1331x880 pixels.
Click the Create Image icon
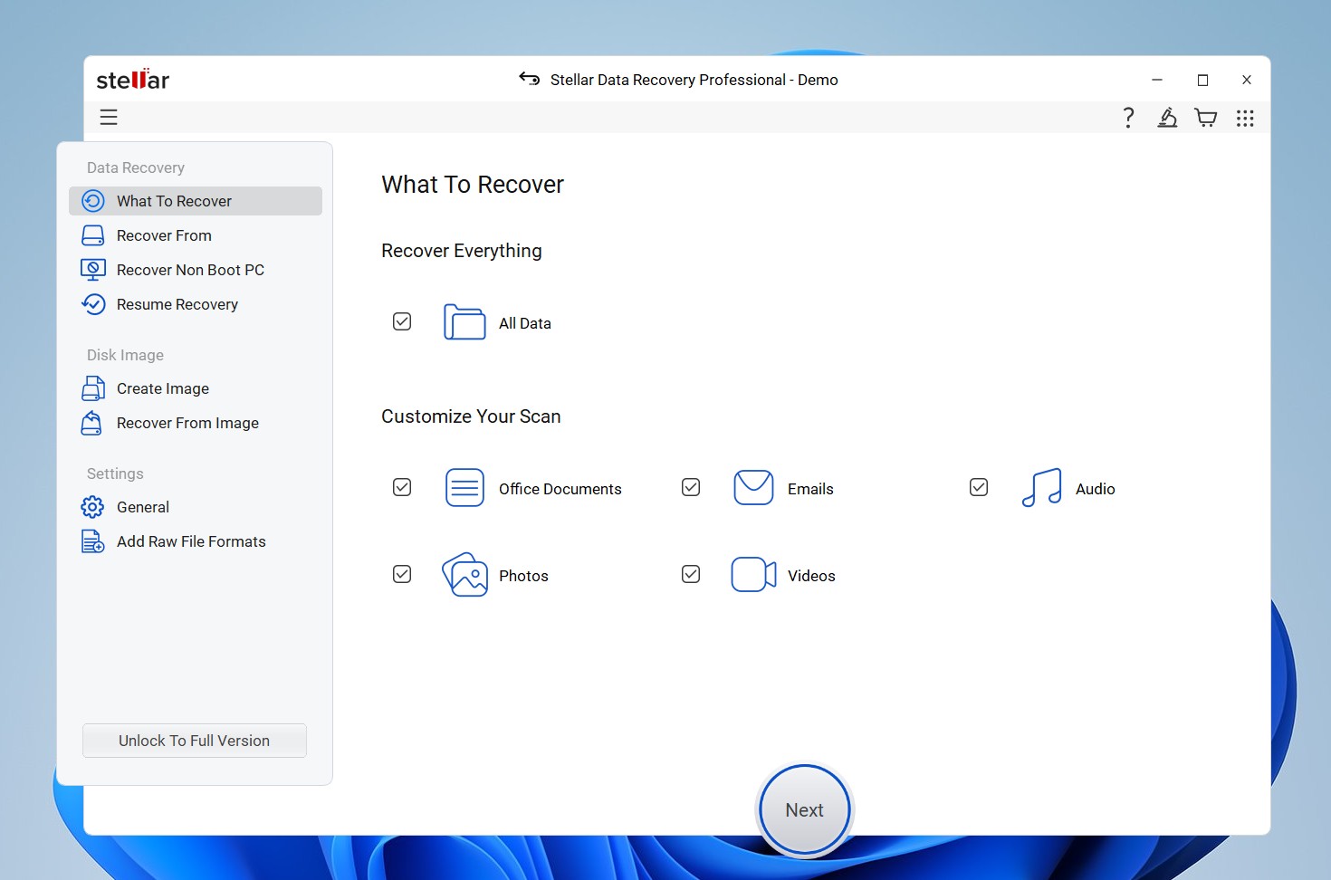coord(93,388)
